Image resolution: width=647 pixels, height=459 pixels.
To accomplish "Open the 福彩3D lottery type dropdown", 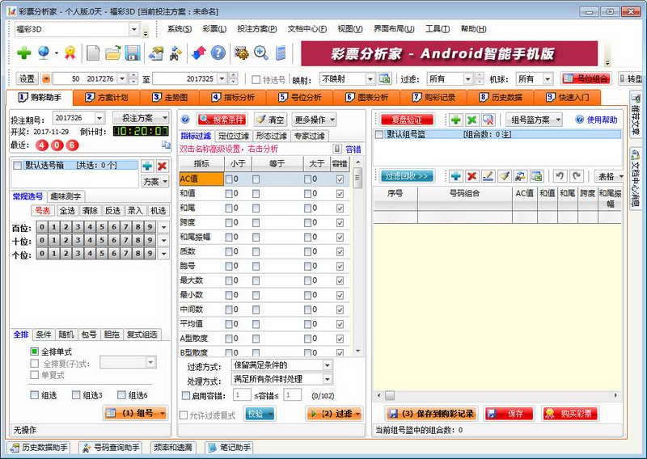I will click(x=134, y=29).
